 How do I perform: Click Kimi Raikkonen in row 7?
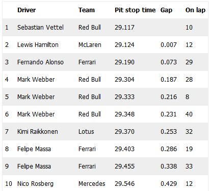click(x=38, y=132)
